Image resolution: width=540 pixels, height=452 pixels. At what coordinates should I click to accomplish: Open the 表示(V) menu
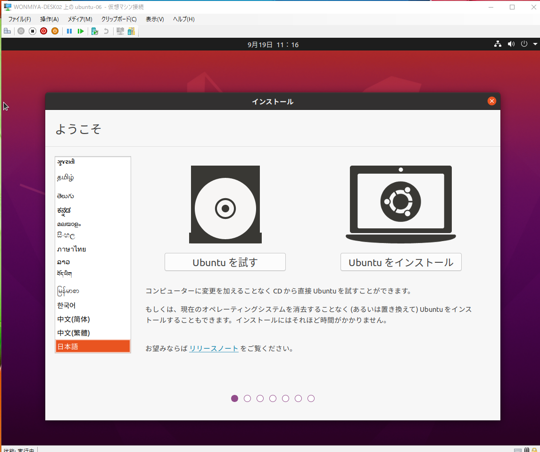155,19
